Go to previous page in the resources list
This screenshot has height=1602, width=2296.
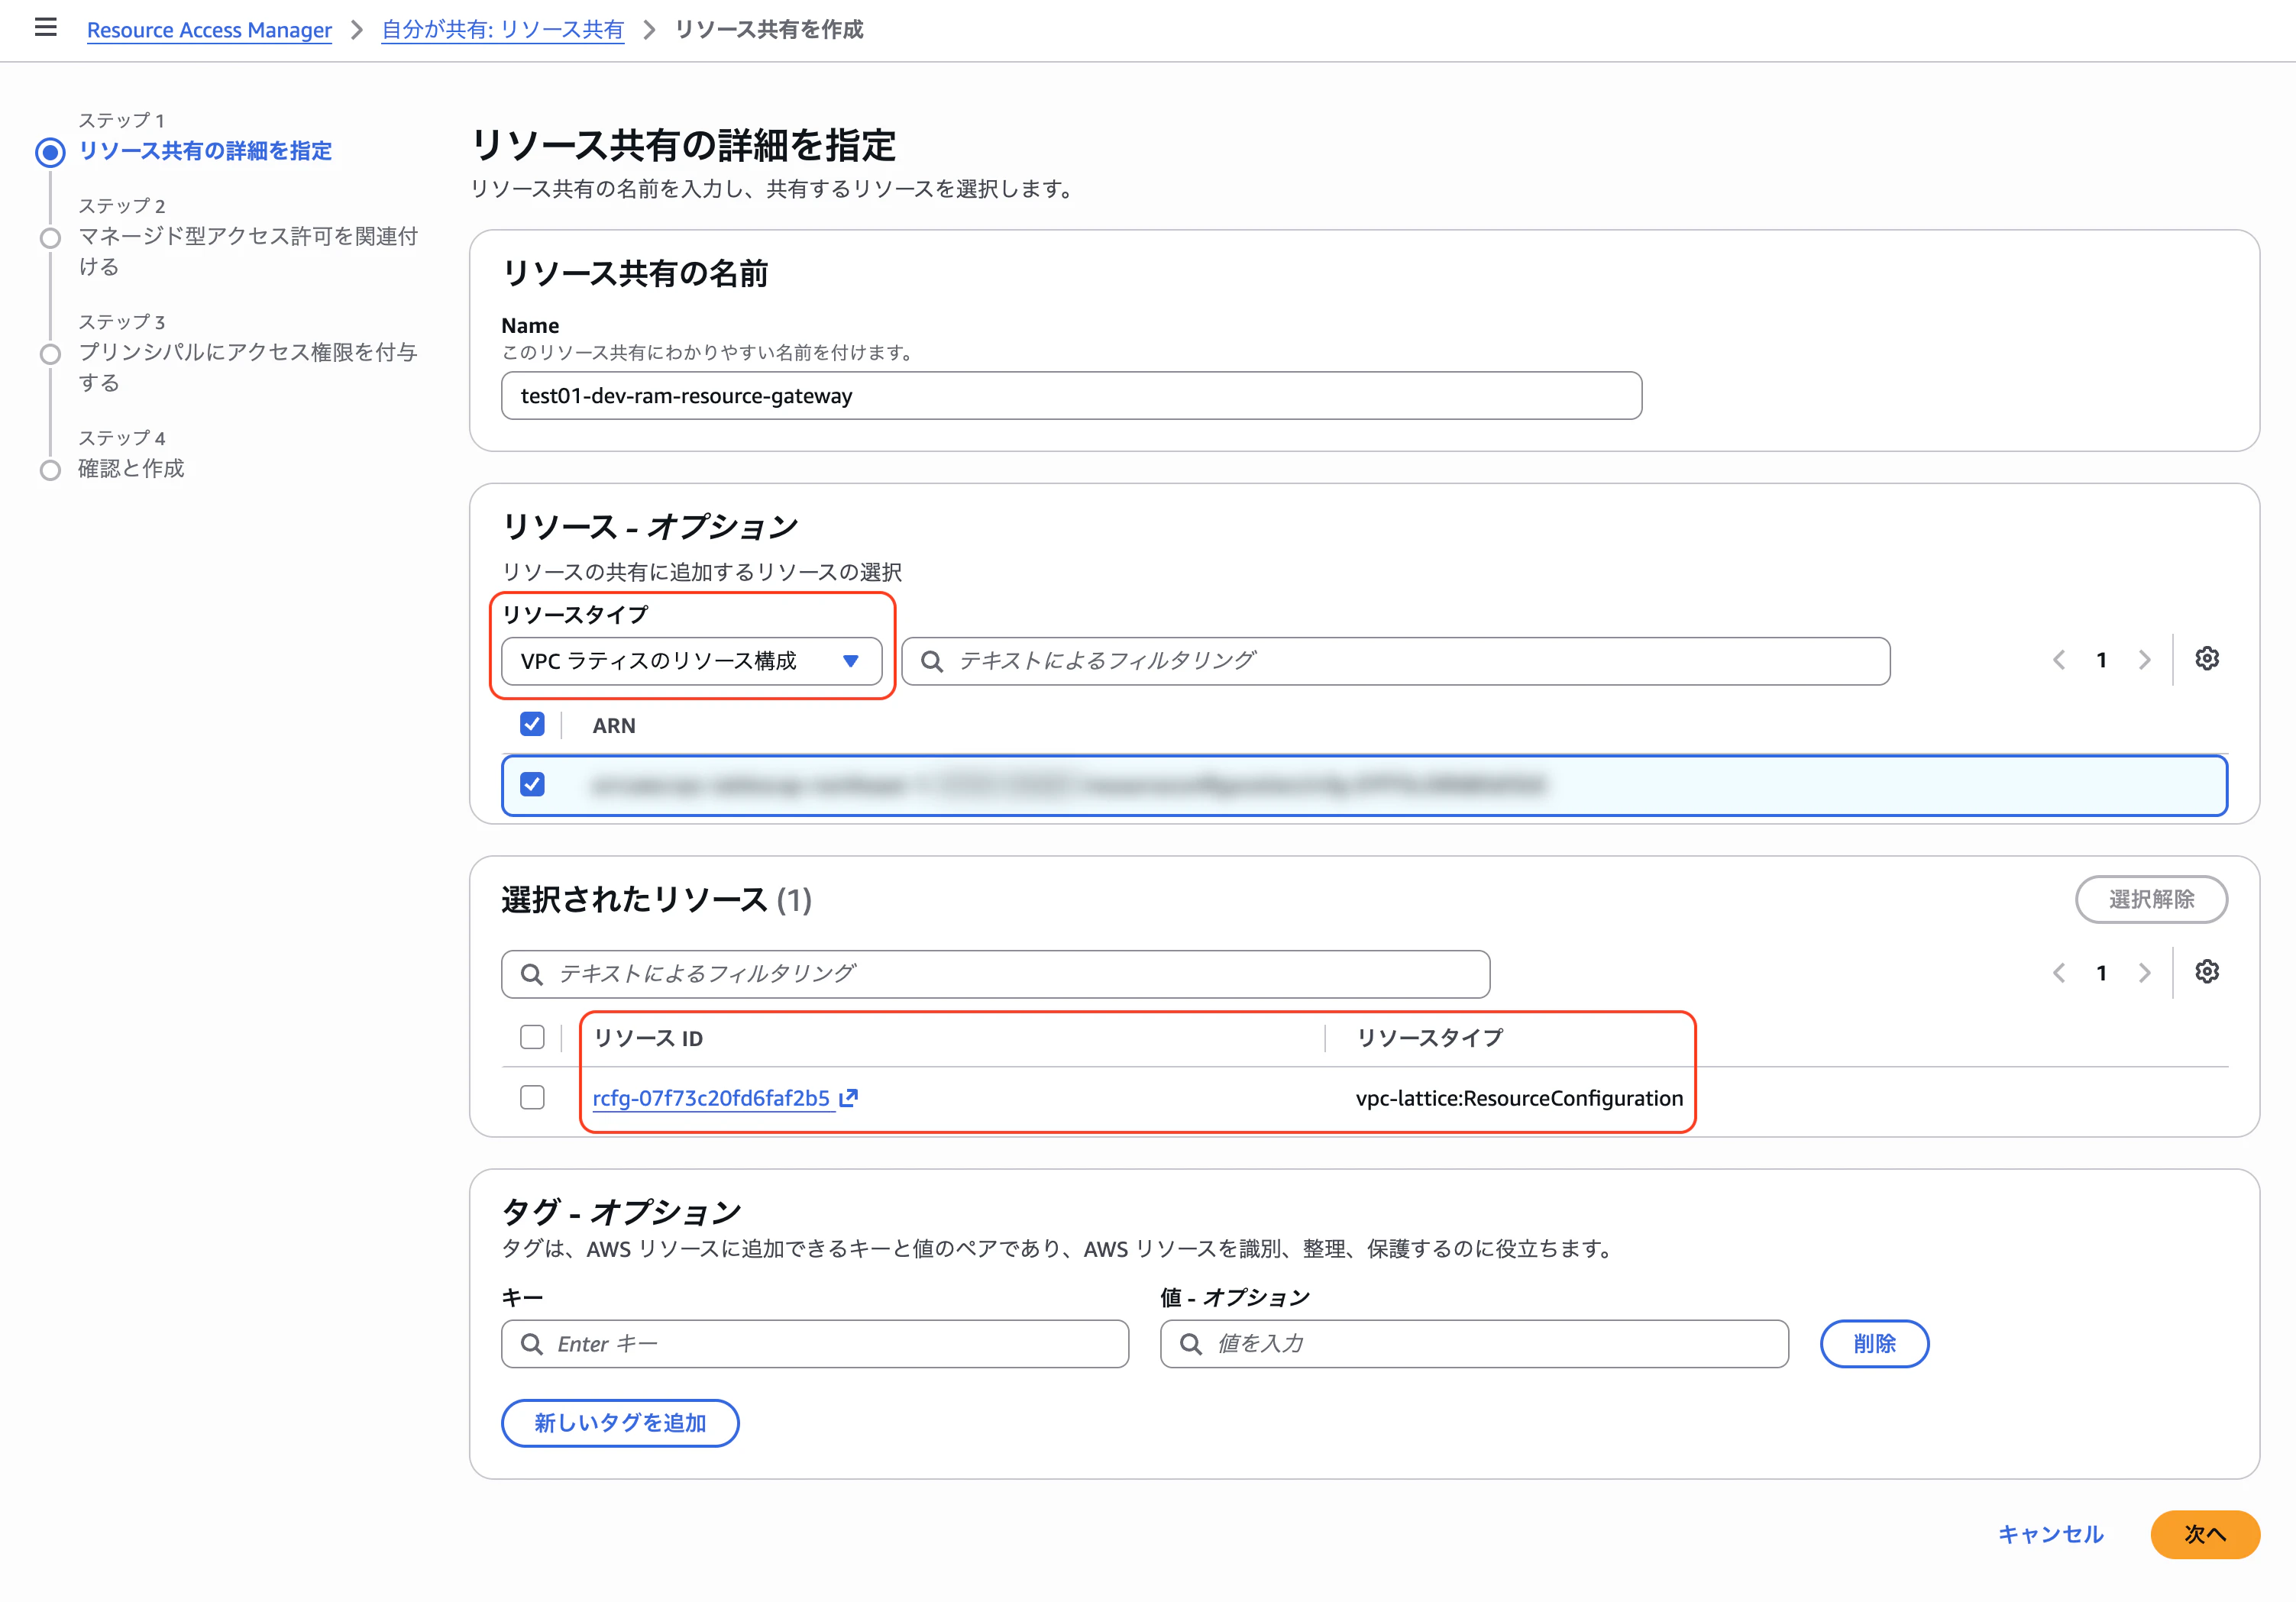pos(2059,660)
